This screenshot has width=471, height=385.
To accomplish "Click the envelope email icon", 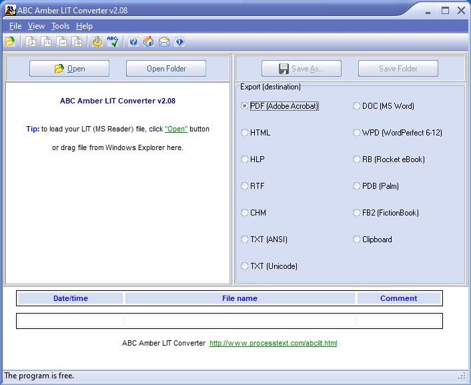I will [164, 41].
